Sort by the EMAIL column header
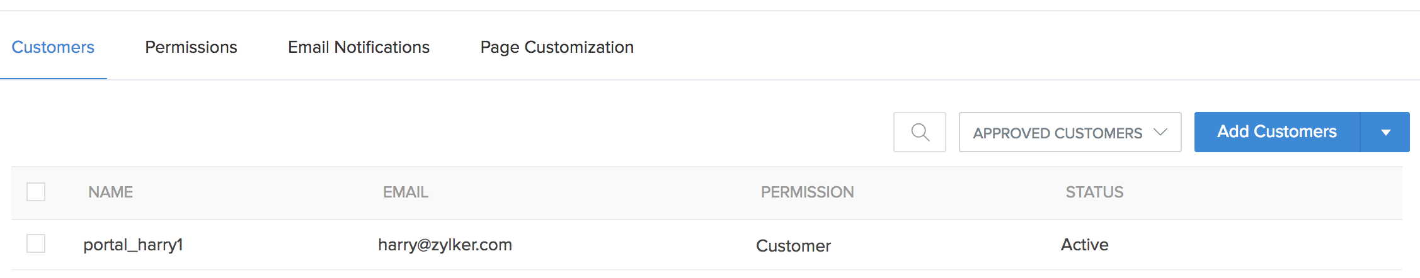This screenshot has height=278, width=1420. (x=406, y=192)
